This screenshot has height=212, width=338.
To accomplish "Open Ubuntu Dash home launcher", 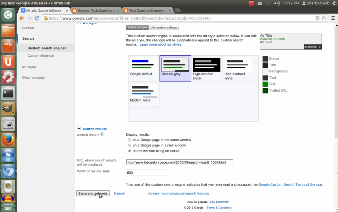I will pyautogui.click(x=8, y=15).
